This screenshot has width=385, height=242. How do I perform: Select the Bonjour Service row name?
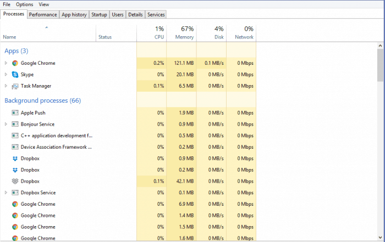[x=37, y=124]
